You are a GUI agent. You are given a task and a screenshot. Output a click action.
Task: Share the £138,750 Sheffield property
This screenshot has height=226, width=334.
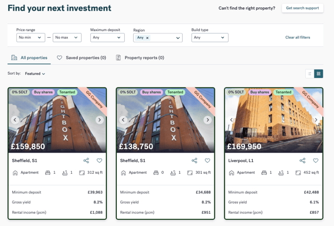(194, 160)
